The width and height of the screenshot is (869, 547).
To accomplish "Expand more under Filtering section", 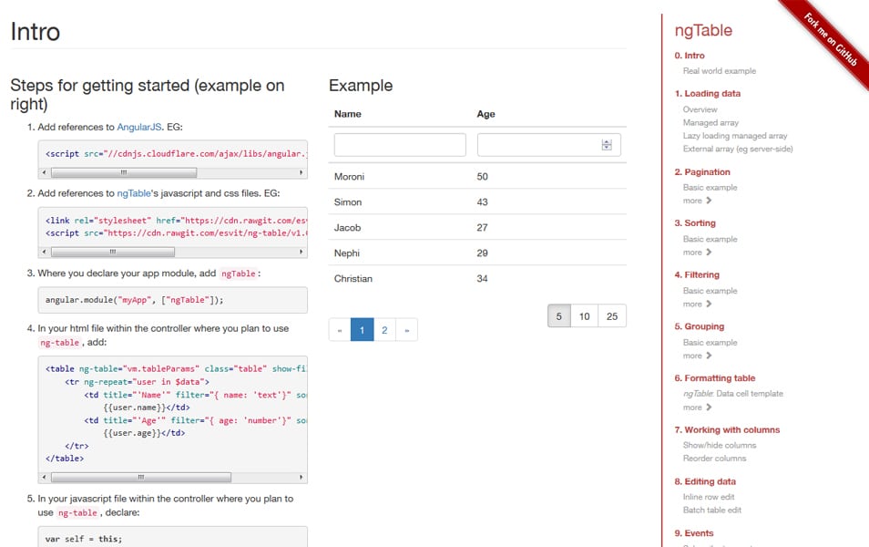I will [x=697, y=304].
